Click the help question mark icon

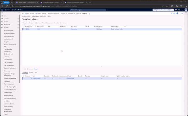182,10
